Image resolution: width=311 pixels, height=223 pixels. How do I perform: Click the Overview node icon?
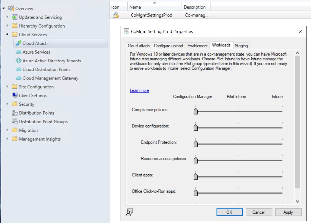point(11,8)
